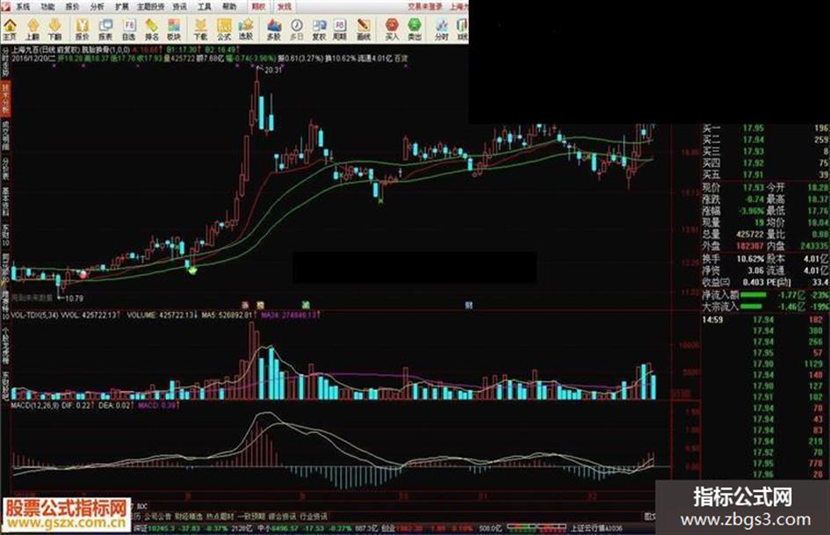Viewport: 830px width, 535px height.
Task: Click the 上证云行情 status bar entry
Action: pos(596,528)
